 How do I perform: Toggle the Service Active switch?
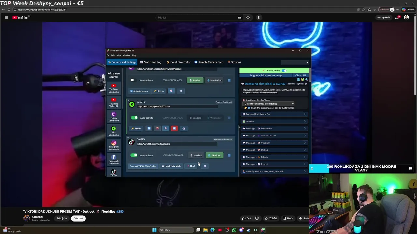(284, 70)
